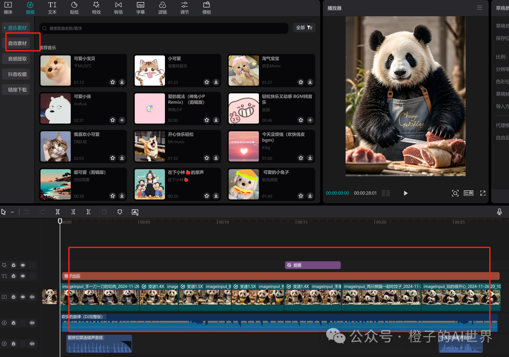Download the 小可爱 music track
The height and width of the screenshot is (357, 509).
pos(216,82)
